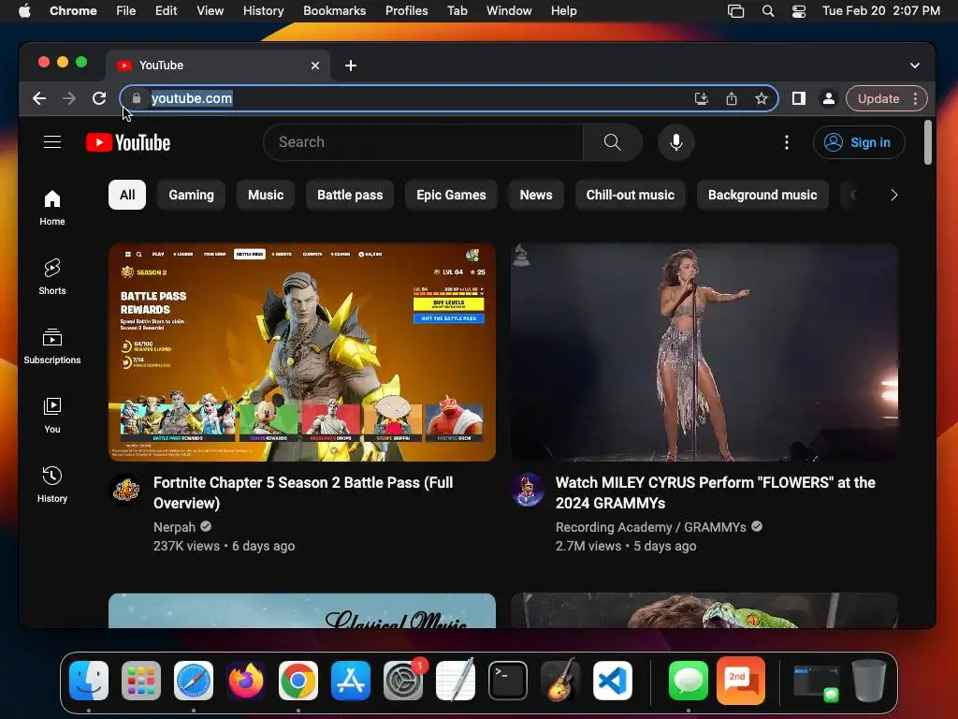Open Spotlight search in menu bar

coord(768,11)
